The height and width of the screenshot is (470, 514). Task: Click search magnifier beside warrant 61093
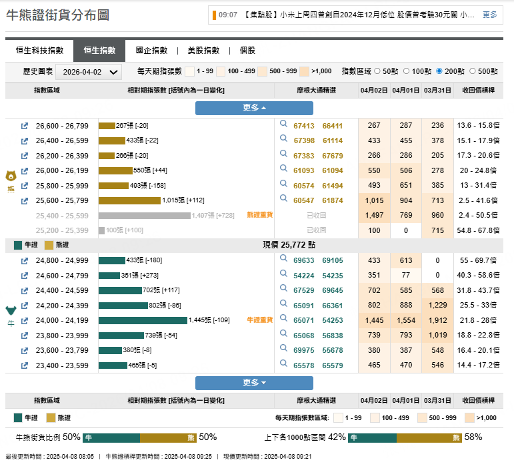coord(283,170)
